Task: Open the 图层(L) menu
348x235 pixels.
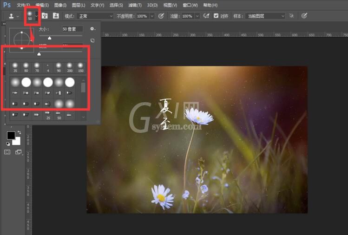Action: pos(79,5)
